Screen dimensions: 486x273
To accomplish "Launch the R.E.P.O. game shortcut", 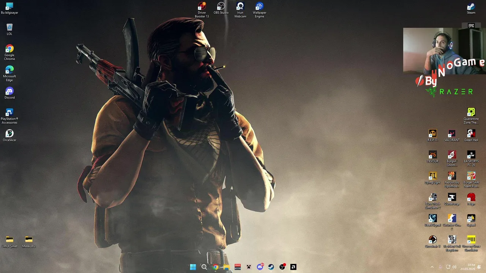I will pos(432,136).
